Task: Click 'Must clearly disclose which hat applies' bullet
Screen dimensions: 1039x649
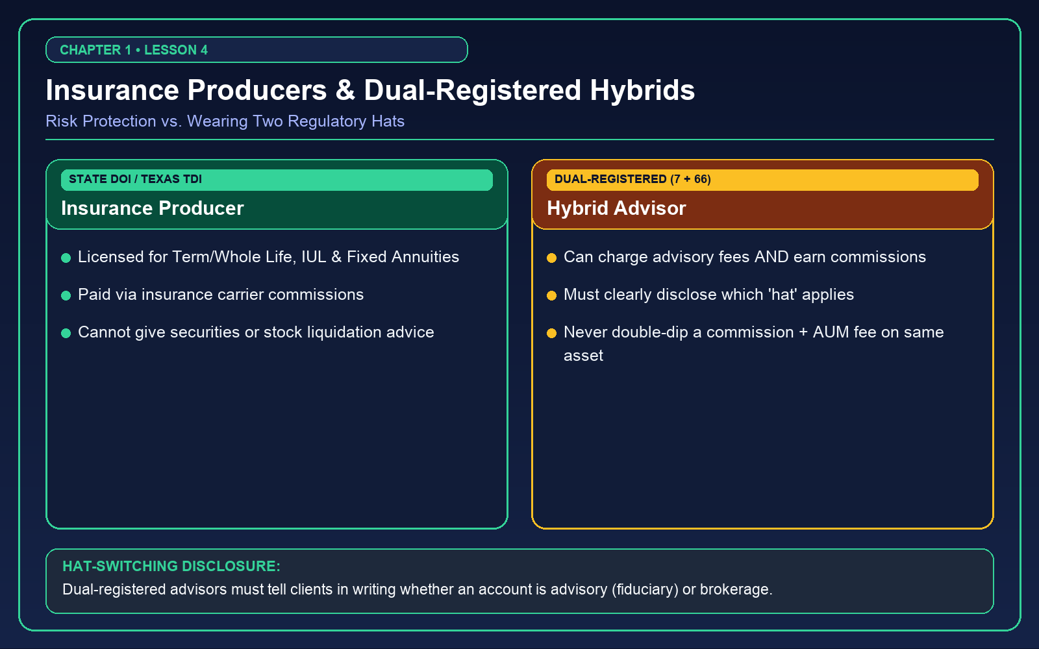Action: [708, 295]
